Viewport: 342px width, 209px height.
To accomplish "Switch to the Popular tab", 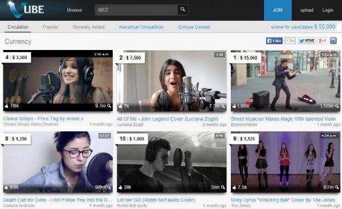I will (x=51, y=27).
